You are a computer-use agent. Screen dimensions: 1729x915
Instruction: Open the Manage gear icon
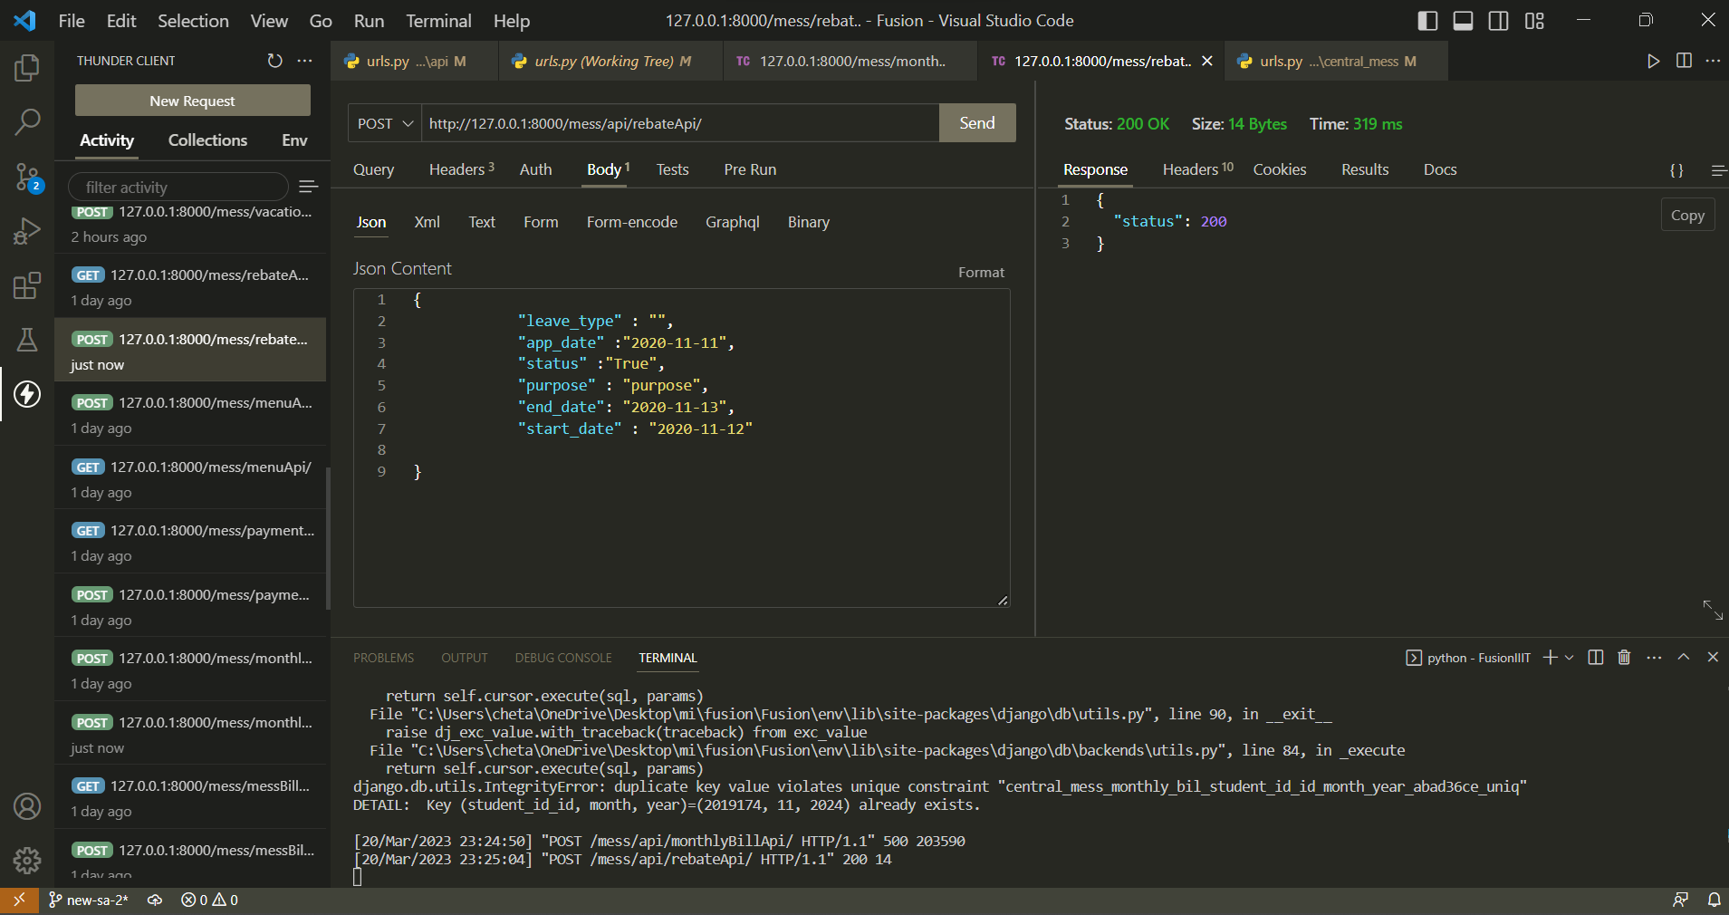coord(27,860)
